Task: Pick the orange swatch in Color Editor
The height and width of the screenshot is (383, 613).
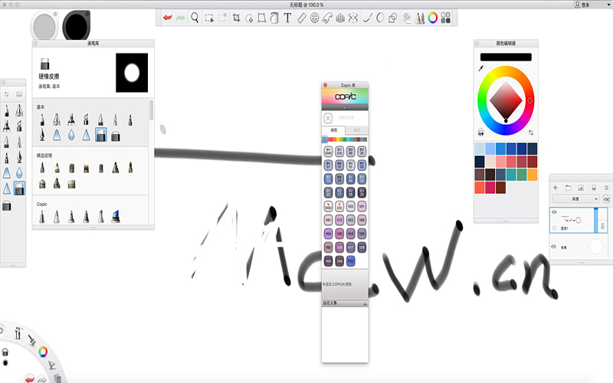Action: click(532, 175)
